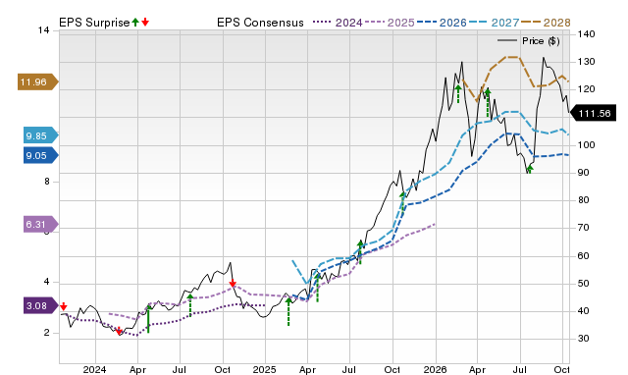The width and height of the screenshot is (628, 375).
Task: Select the green surprise arrow between 2026 and Apr 2026
Action: pos(458,94)
